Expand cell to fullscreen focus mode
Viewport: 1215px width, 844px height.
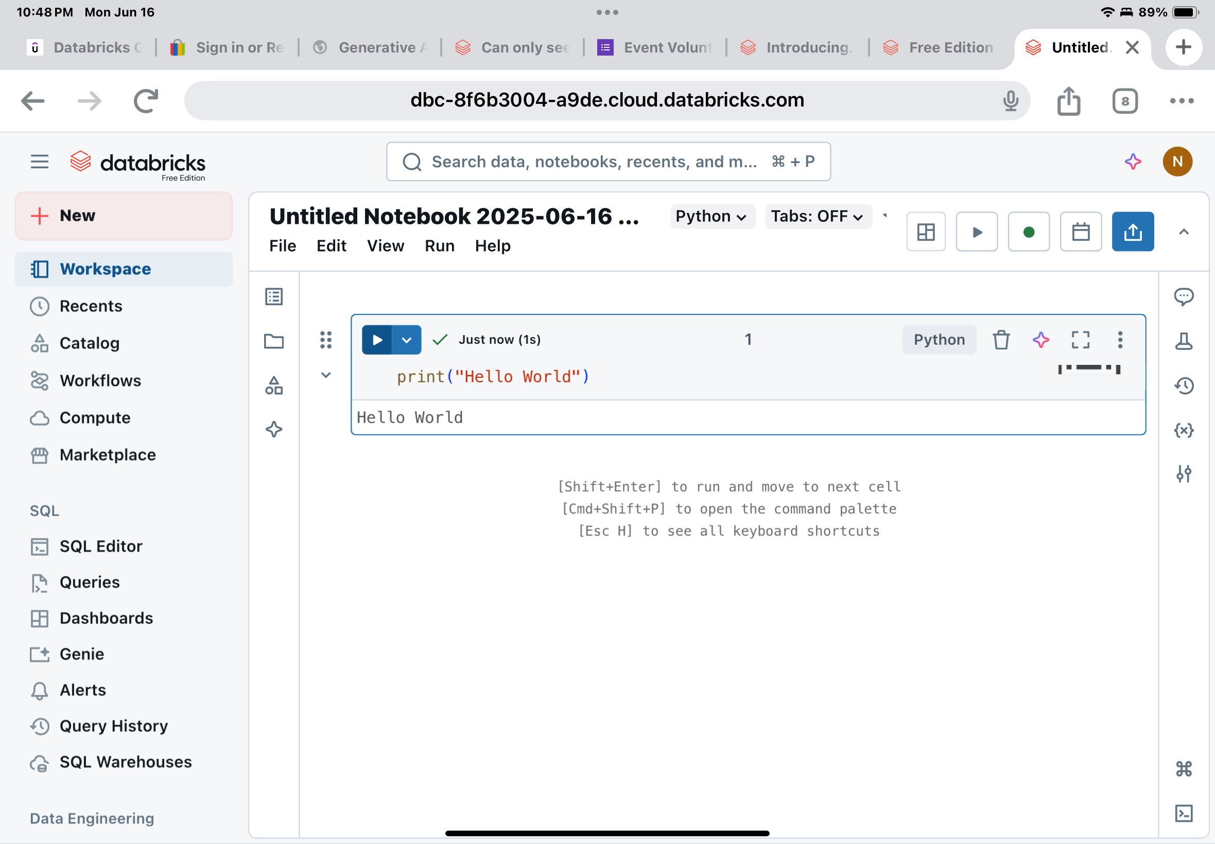(x=1080, y=340)
